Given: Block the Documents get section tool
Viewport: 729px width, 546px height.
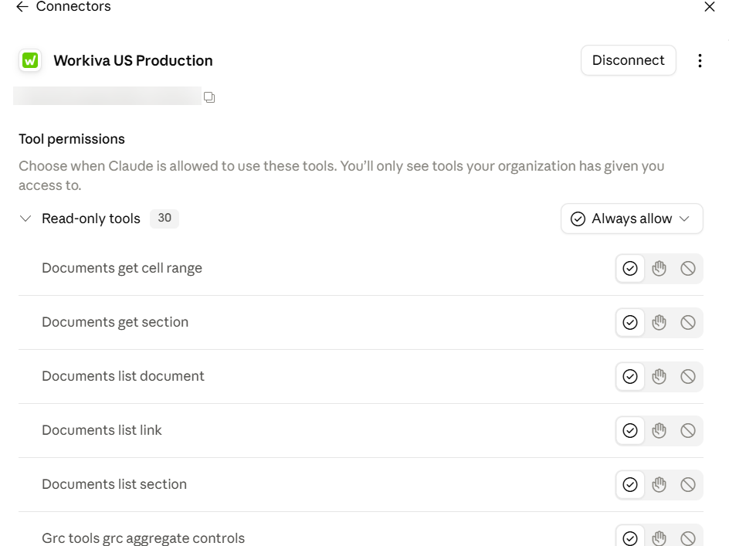Looking at the screenshot, I should pyautogui.click(x=687, y=322).
